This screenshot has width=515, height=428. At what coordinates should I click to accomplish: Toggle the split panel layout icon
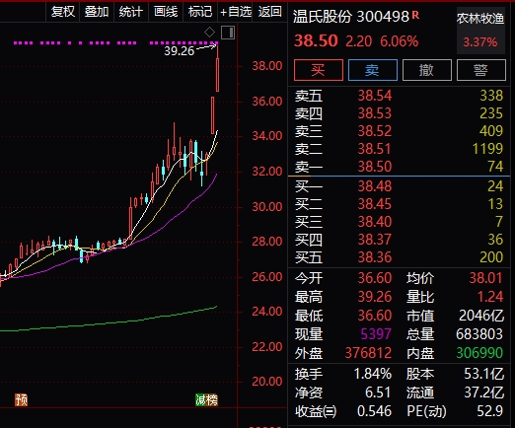tap(228, 33)
